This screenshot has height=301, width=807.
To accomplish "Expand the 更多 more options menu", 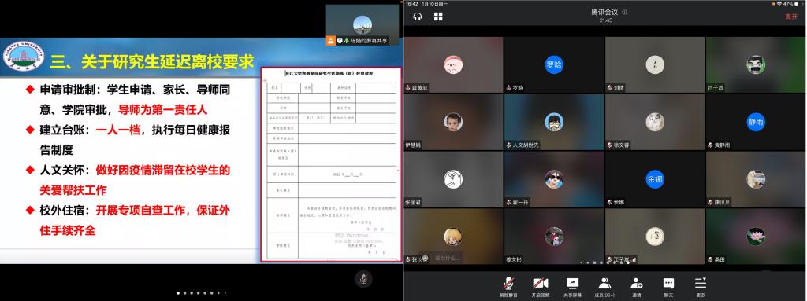I will pos(701,287).
